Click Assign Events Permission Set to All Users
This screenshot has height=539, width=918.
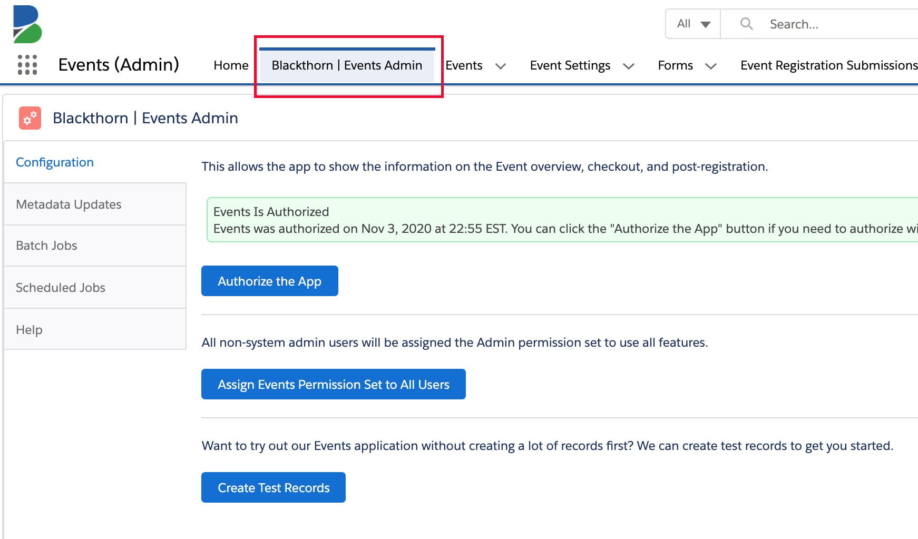[334, 384]
